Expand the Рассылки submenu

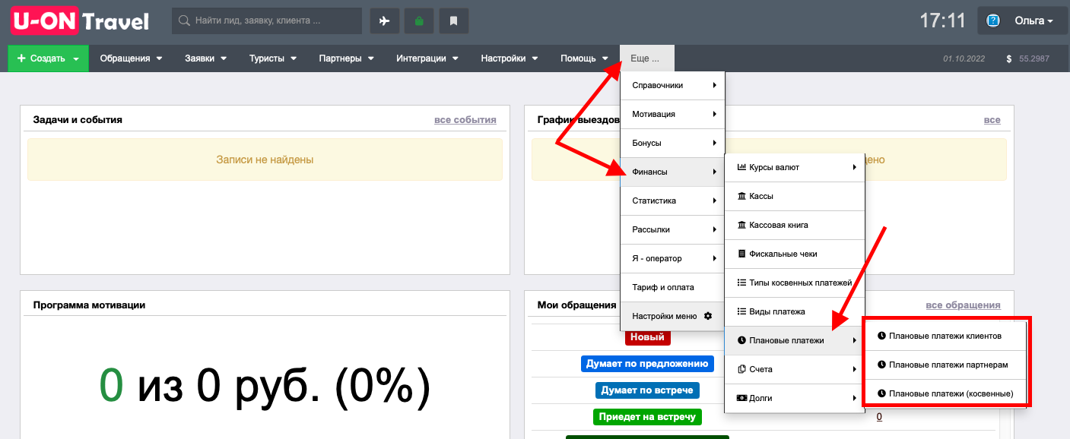click(x=672, y=229)
